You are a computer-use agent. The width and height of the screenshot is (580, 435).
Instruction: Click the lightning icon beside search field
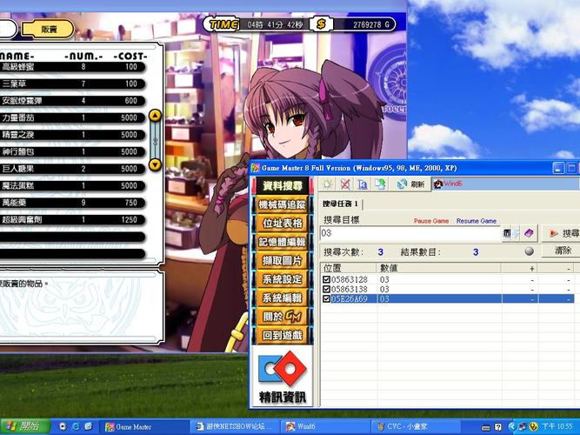[x=516, y=233]
